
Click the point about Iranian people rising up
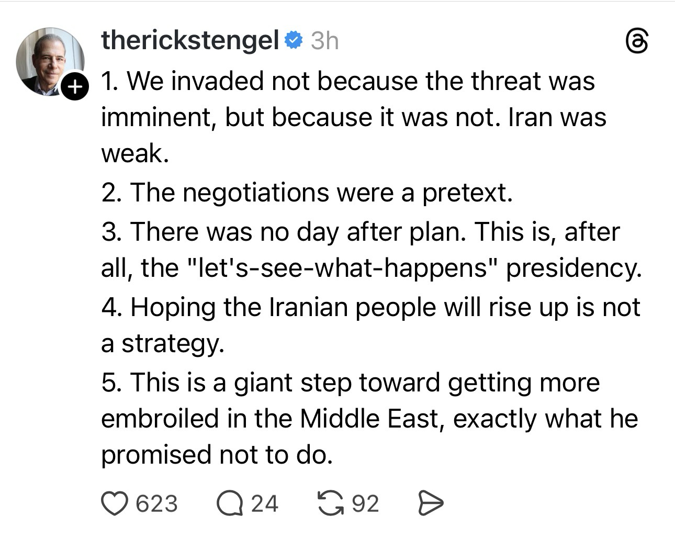tap(369, 307)
